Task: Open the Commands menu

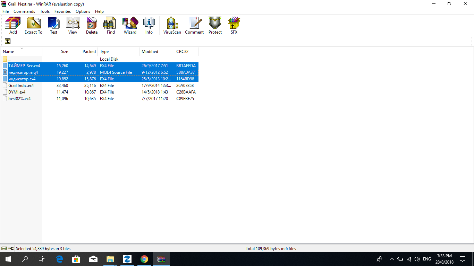Action: [x=24, y=11]
